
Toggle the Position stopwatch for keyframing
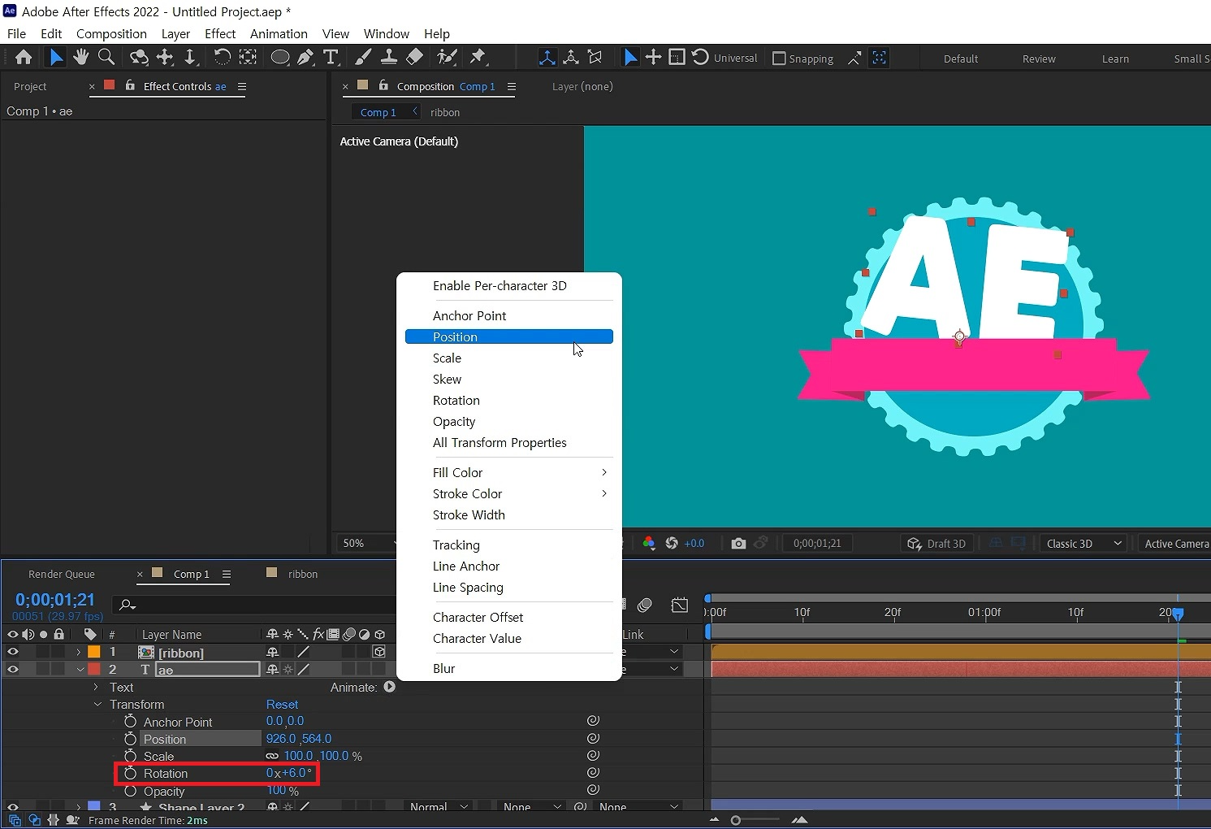click(130, 739)
